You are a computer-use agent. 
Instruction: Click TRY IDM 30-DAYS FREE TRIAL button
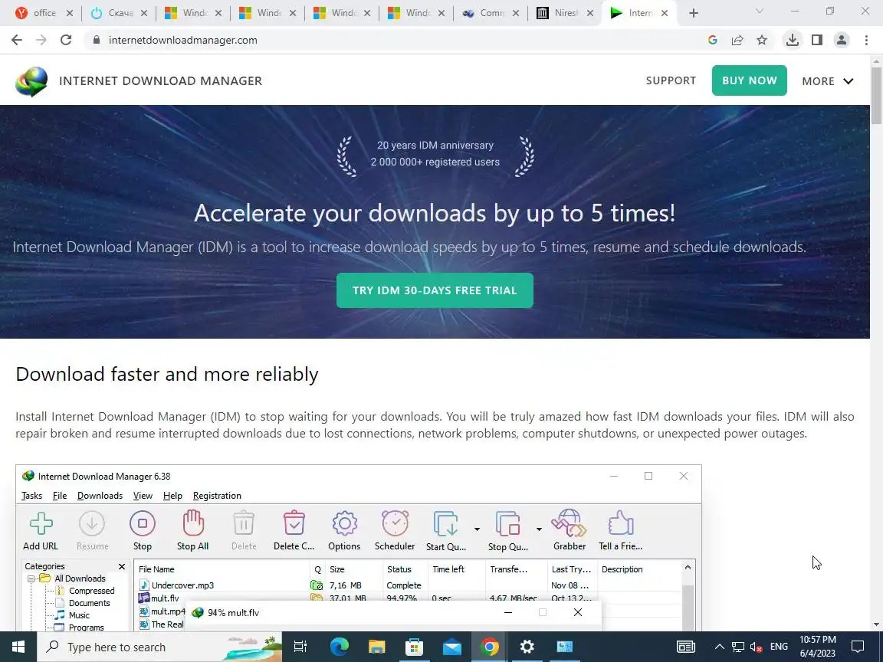(434, 290)
